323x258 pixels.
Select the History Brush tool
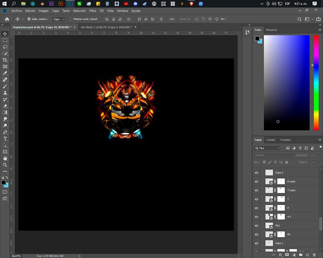pos(5,100)
